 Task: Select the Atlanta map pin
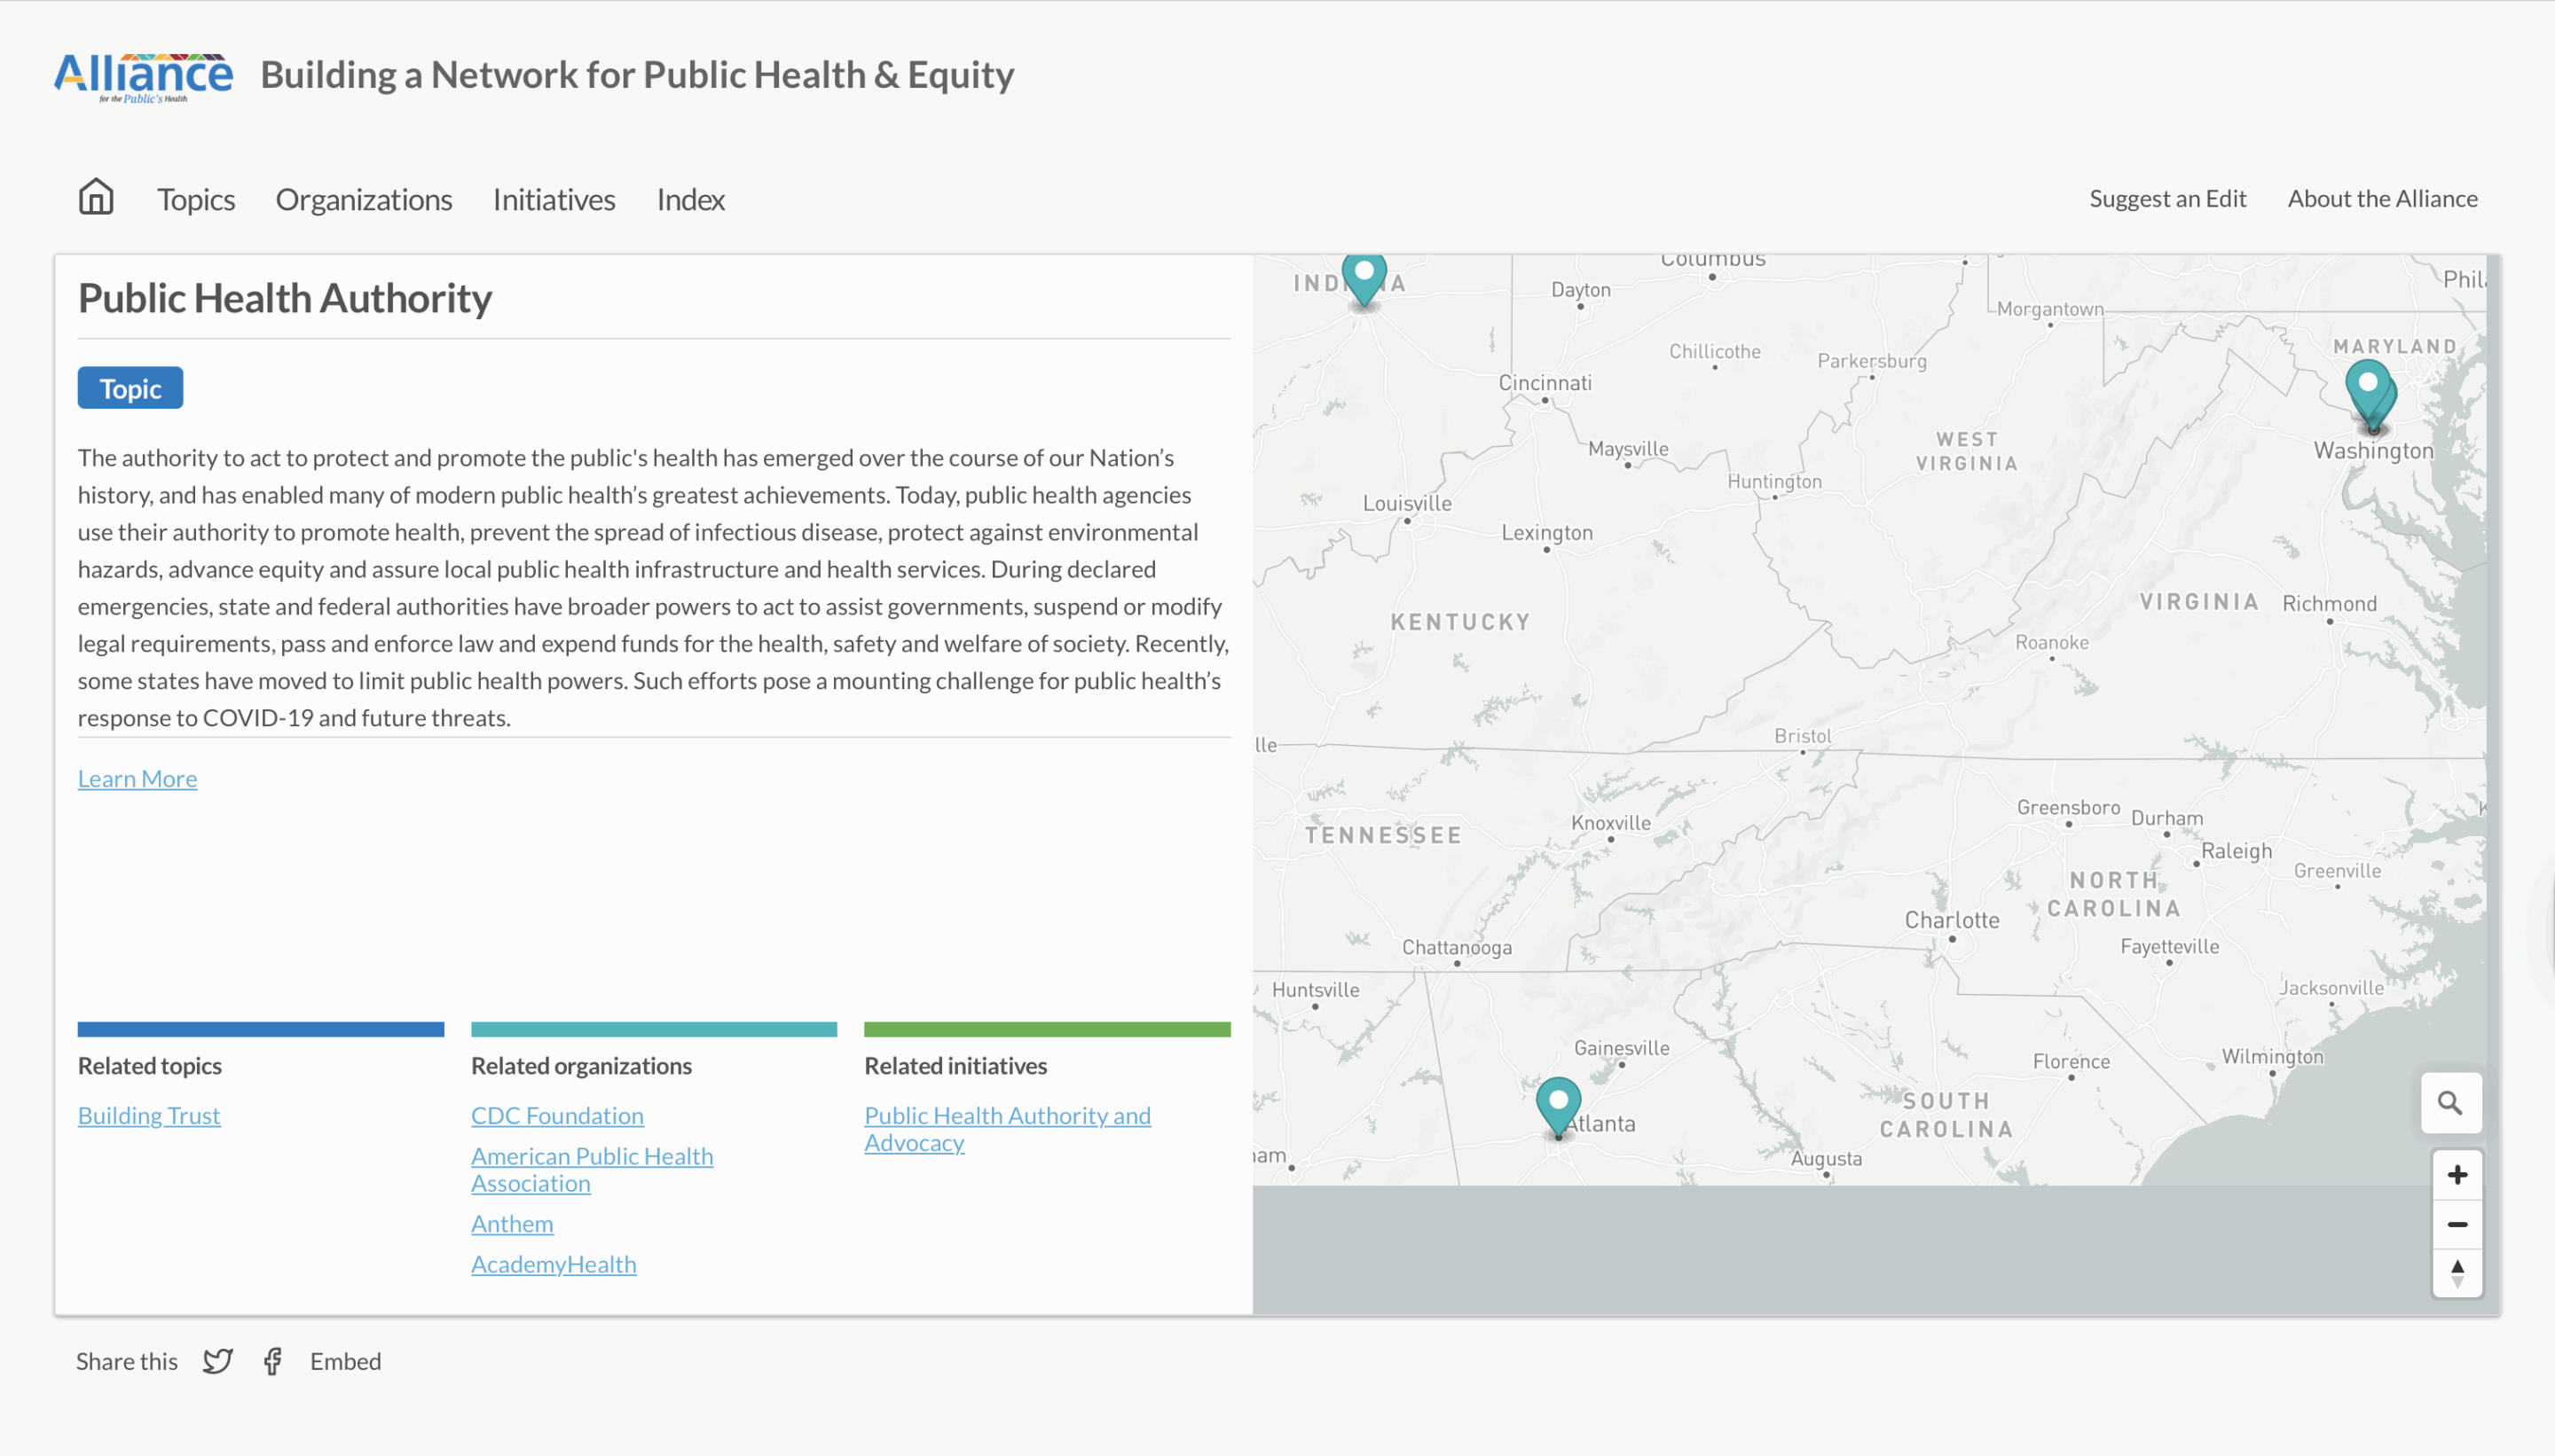click(1559, 1106)
